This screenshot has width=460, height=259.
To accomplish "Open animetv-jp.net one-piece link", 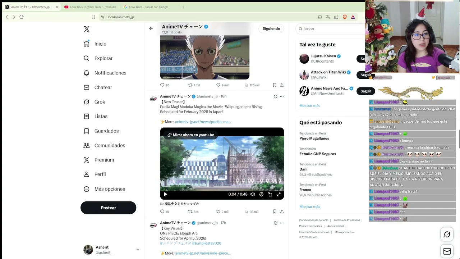I will [203, 253].
